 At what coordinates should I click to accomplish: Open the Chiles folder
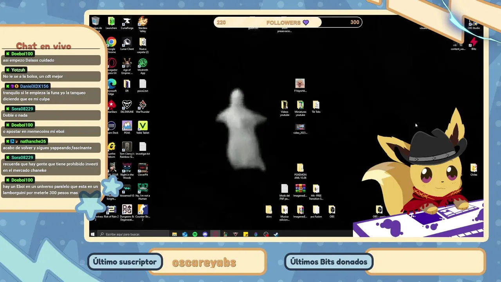(474, 170)
